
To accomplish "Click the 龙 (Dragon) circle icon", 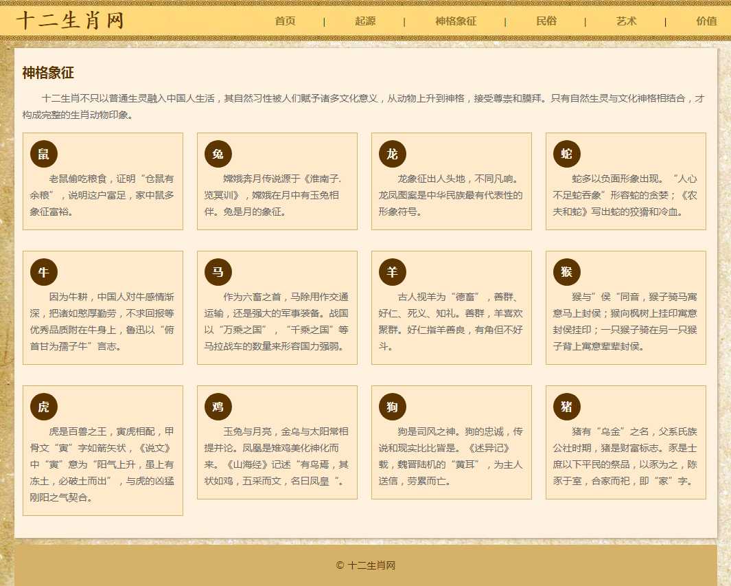I will click(392, 154).
